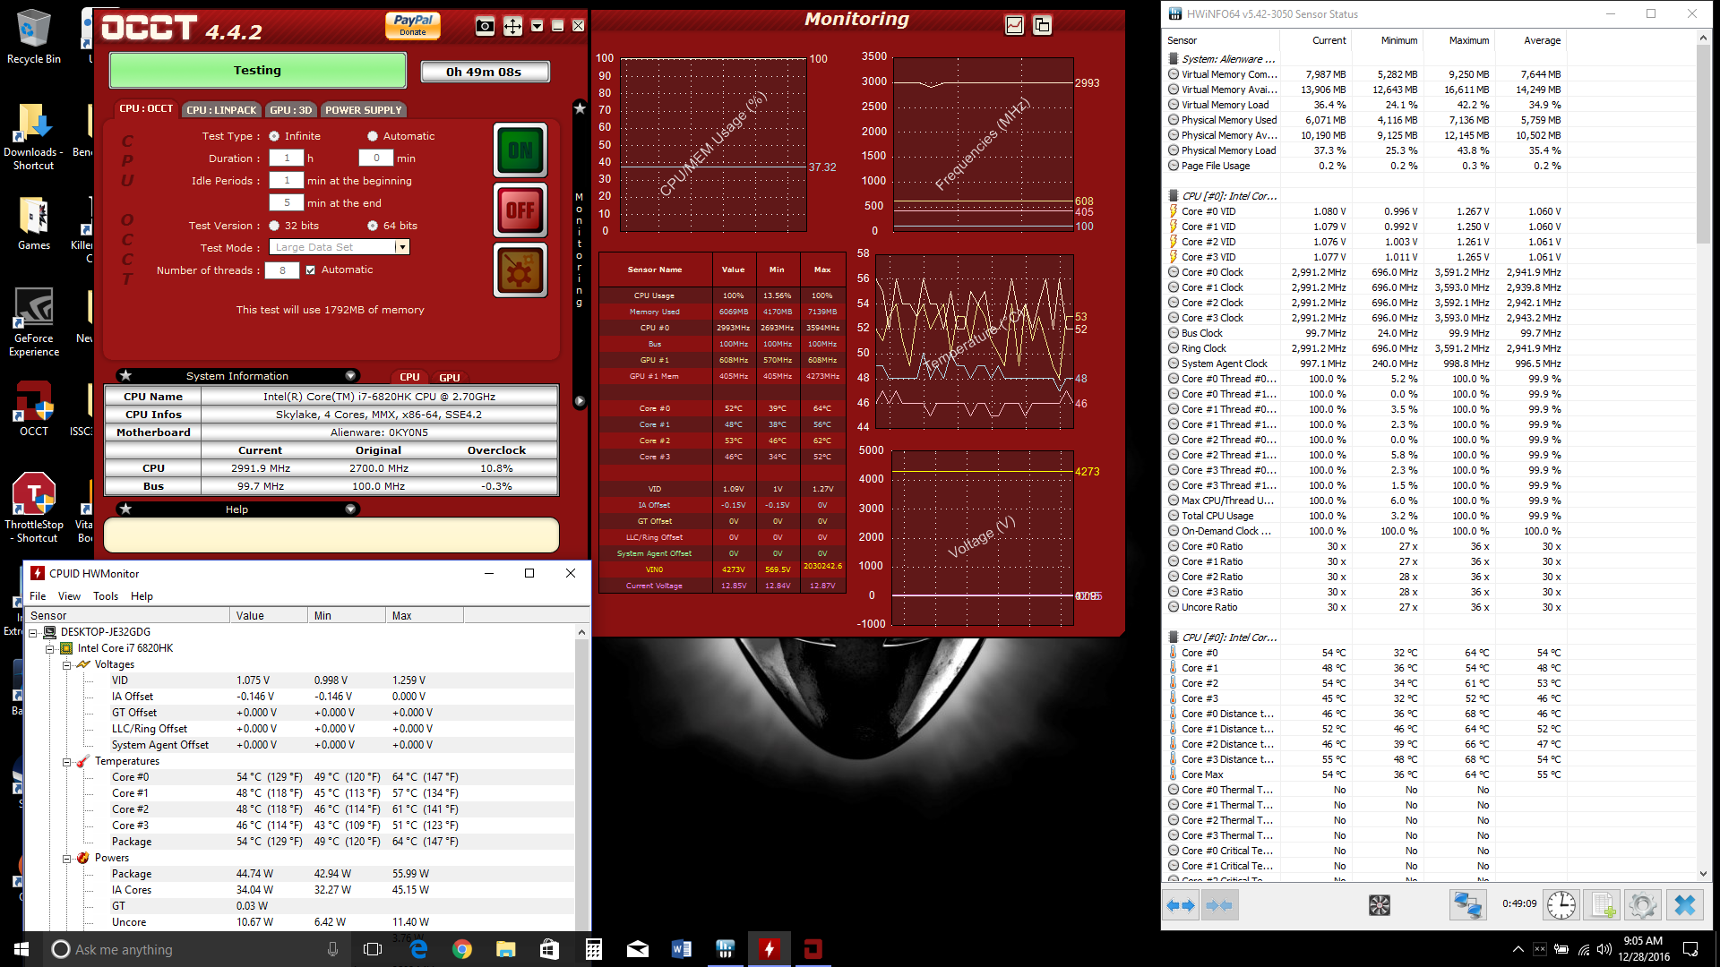Click HWMonitor vertical scrollbar up arrow

coord(582,632)
